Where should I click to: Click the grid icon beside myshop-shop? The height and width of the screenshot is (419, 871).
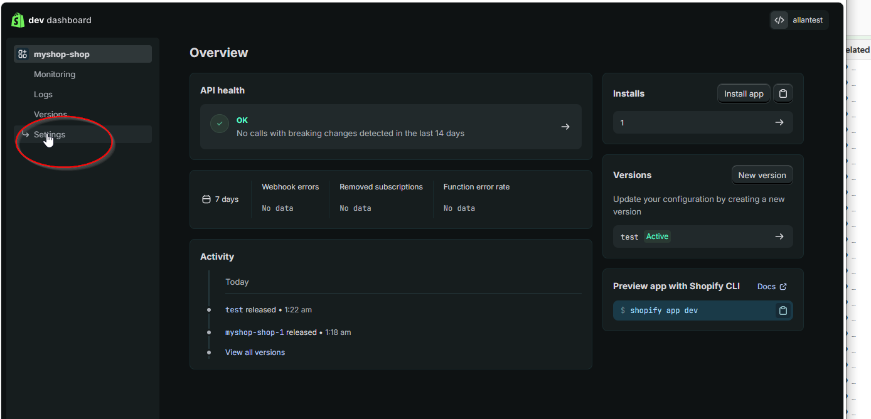pyautogui.click(x=23, y=53)
